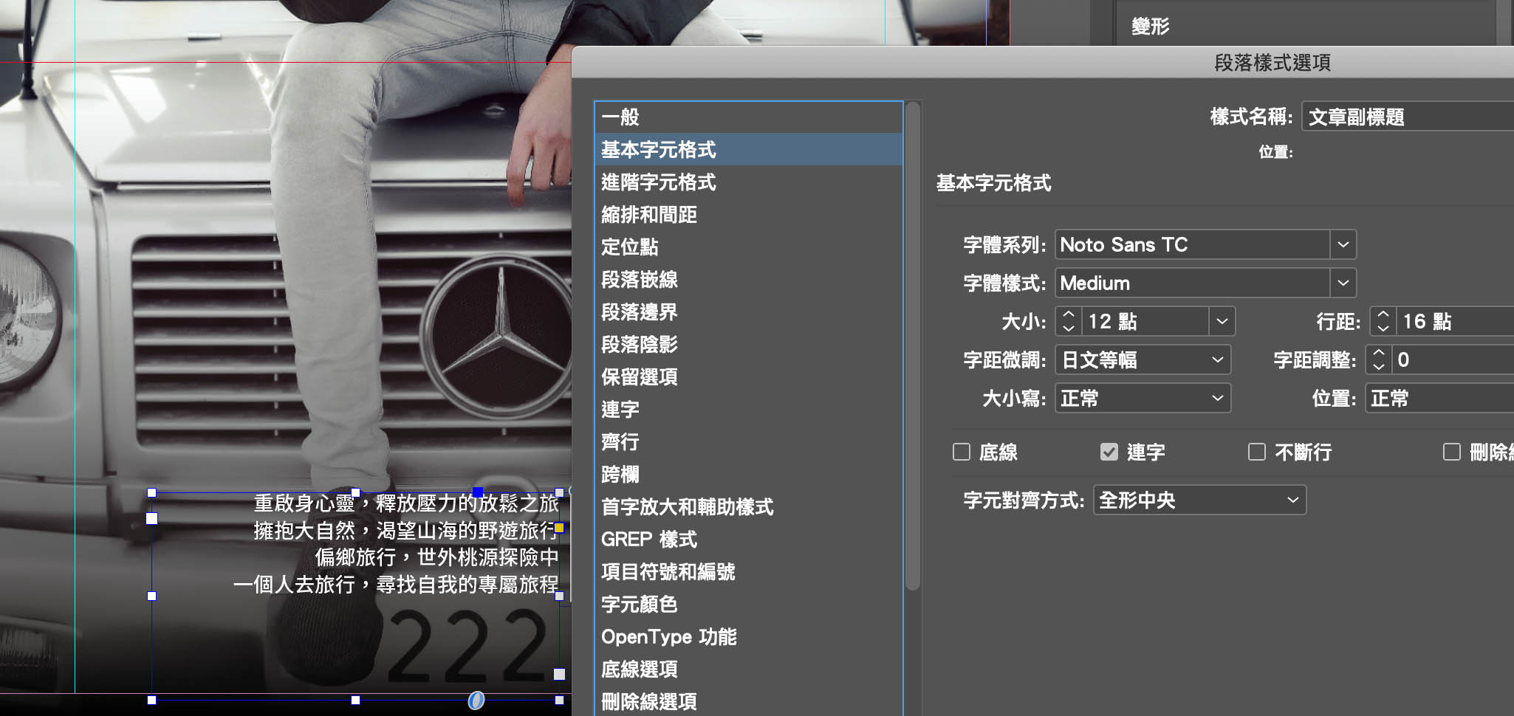This screenshot has width=1514, height=716.
Task: Increase font size with up stepper arrow
Action: [x=1068, y=314]
